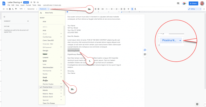Image resolution: width=206 pixels, height=107 pixels.
Task: Open the Help menu
Action: pos(39,5)
